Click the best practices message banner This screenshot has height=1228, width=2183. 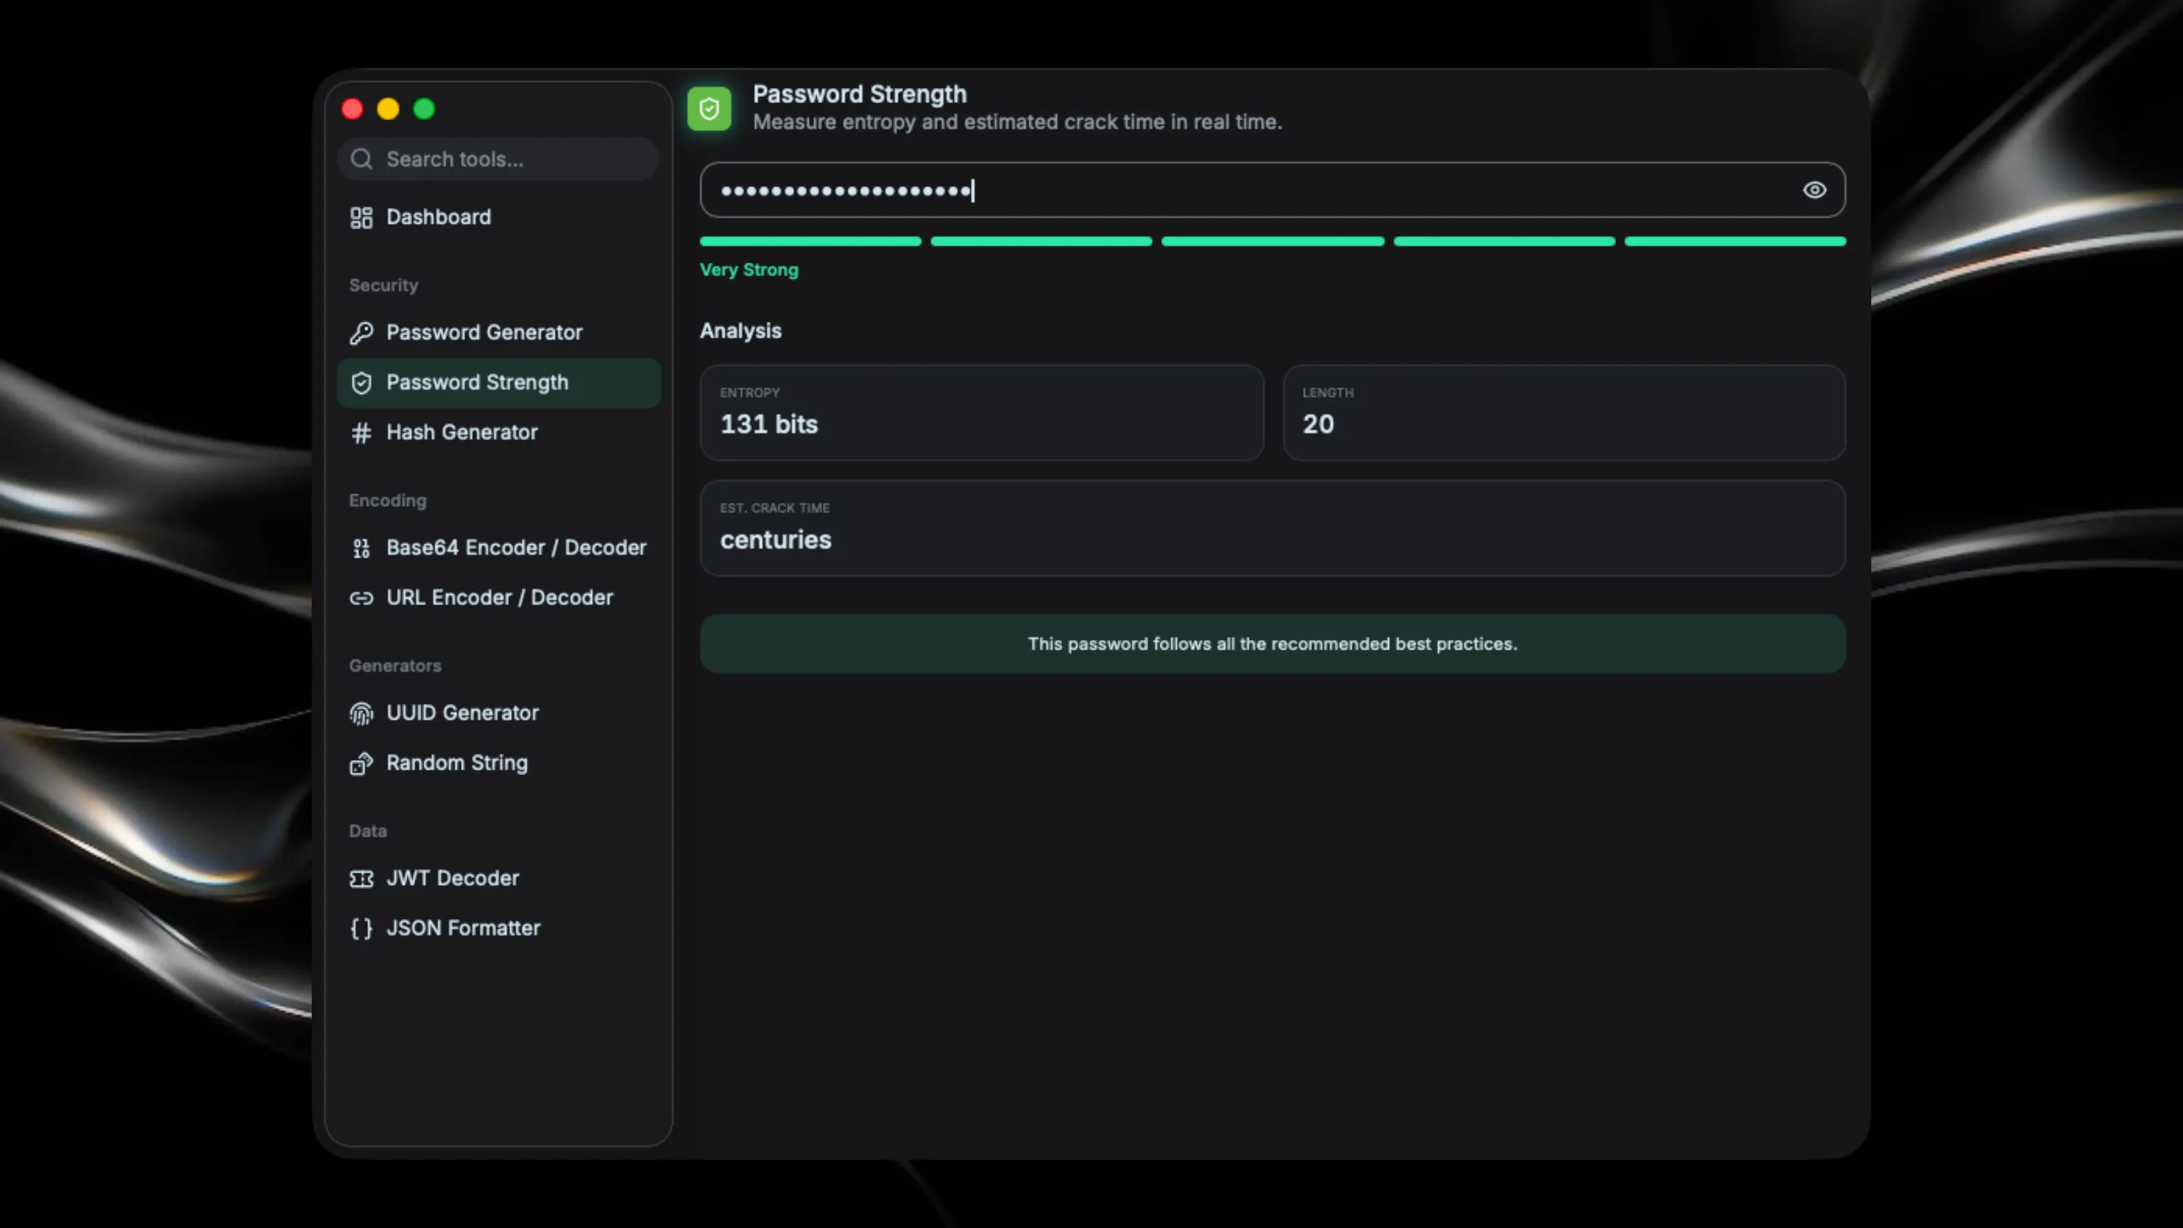tap(1273, 644)
